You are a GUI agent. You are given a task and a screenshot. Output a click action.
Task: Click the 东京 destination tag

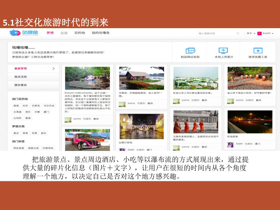(x=25, y=106)
